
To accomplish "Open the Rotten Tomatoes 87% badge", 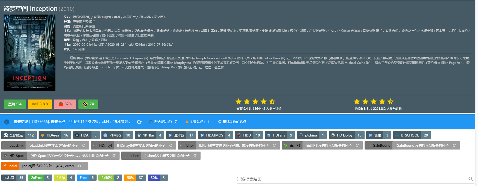I will [65, 104].
